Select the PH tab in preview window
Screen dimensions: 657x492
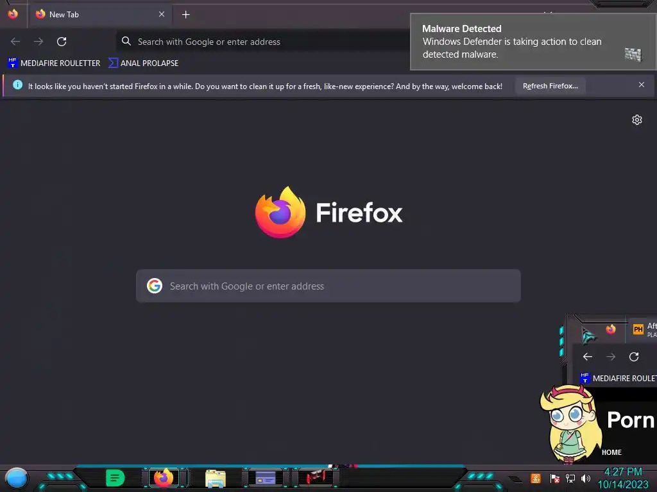tap(643, 329)
